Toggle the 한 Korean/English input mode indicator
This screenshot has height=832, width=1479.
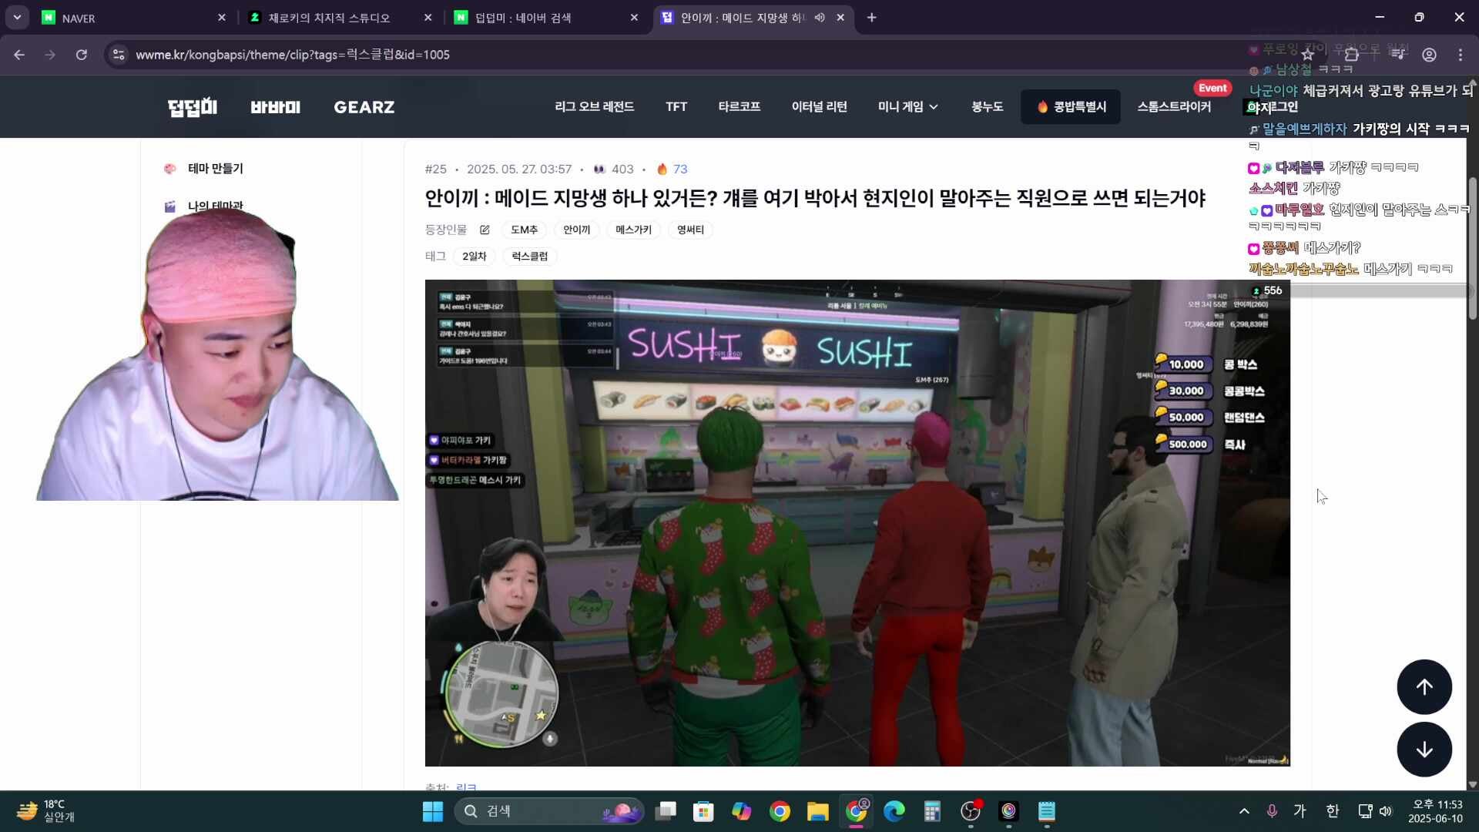click(x=1333, y=811)
